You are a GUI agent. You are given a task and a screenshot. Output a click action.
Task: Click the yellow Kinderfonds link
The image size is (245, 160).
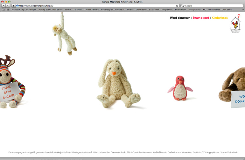tap(220, 18)
